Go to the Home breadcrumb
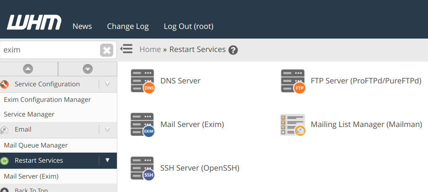Viewport: 428px width, 192px height. [150, 49]
